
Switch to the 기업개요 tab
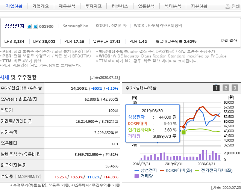click(41, 6)
